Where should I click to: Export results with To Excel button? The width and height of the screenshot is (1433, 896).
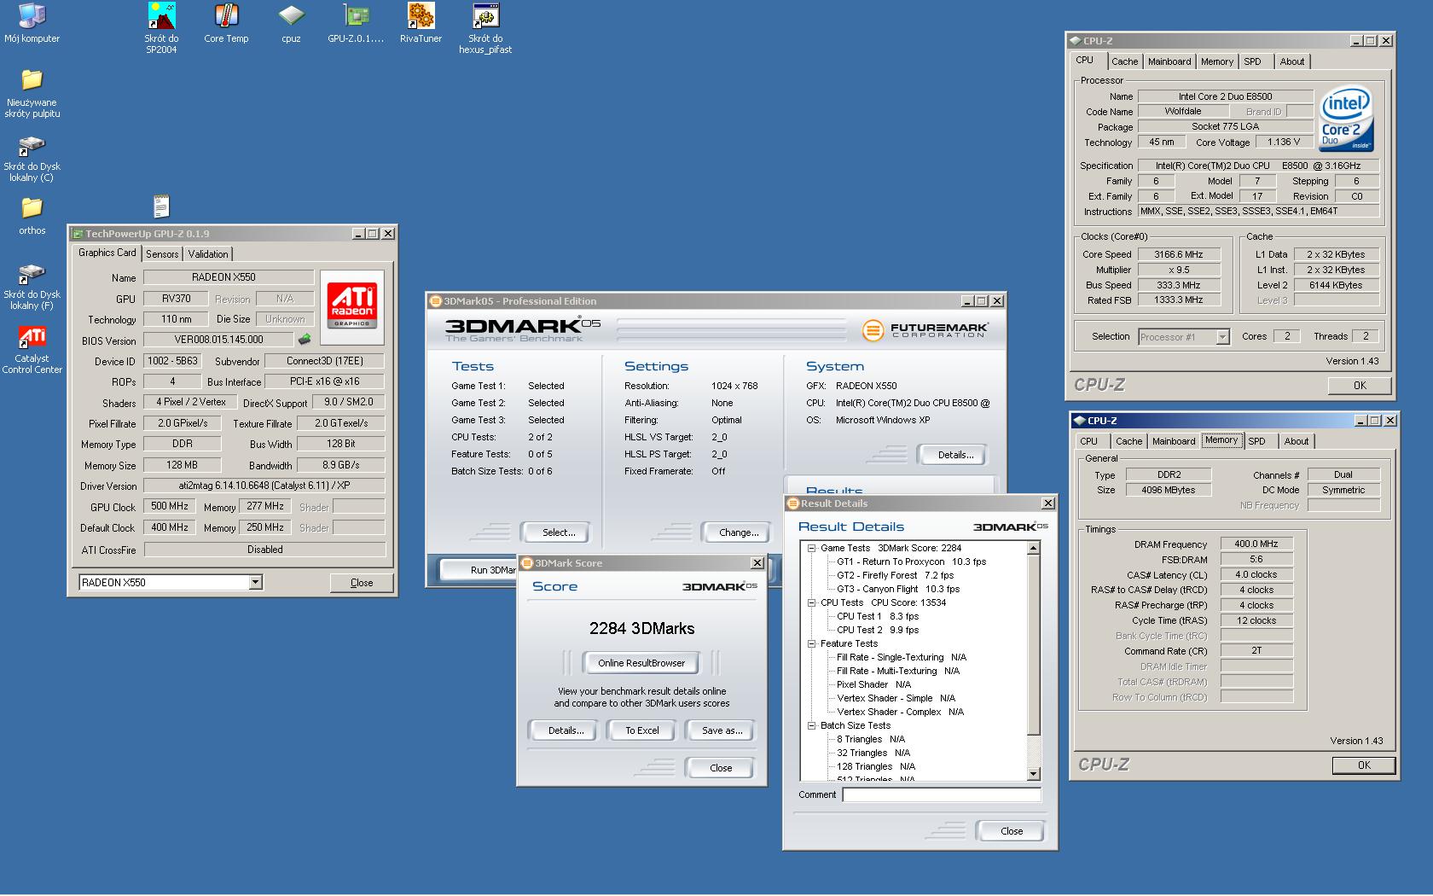coord(642,730)
